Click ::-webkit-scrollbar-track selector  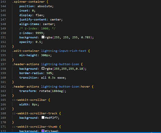point(35,113)
